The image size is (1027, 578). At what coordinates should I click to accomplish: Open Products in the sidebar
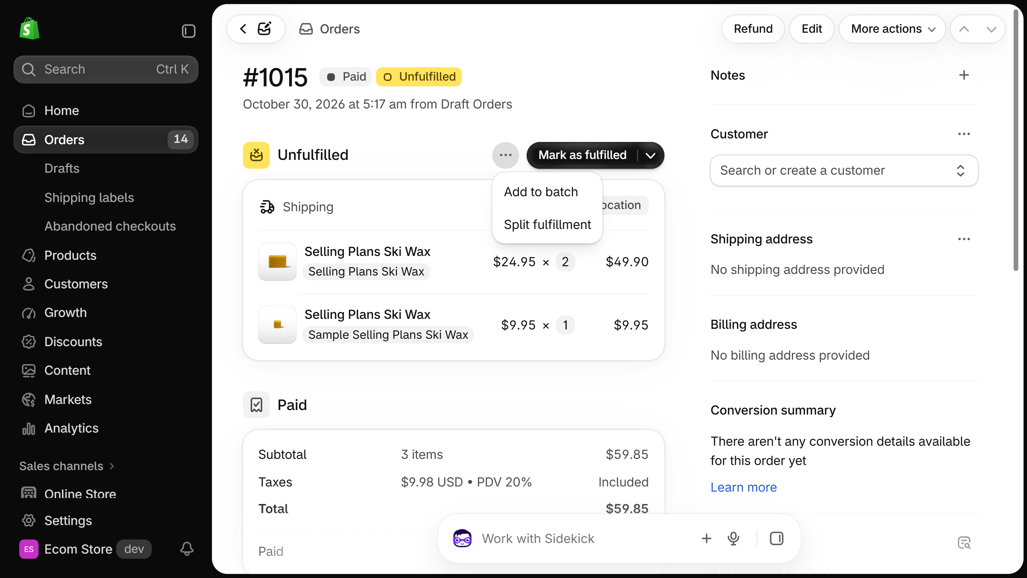click(106, 256)
